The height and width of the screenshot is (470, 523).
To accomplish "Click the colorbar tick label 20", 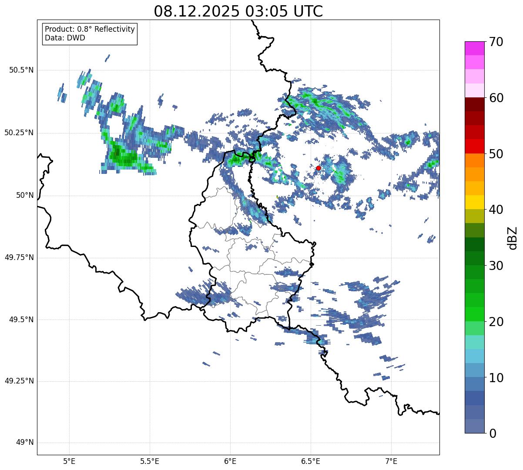I will pos(496,322).
